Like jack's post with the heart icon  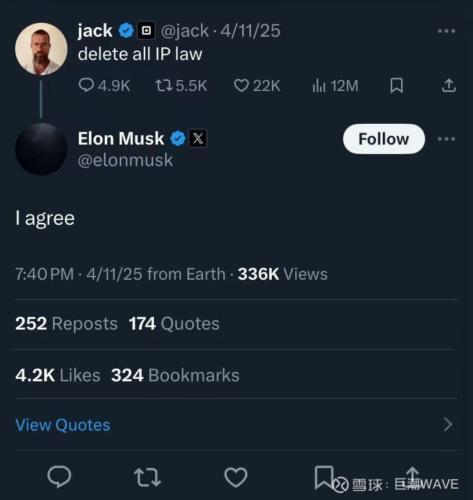click(242, 86)
